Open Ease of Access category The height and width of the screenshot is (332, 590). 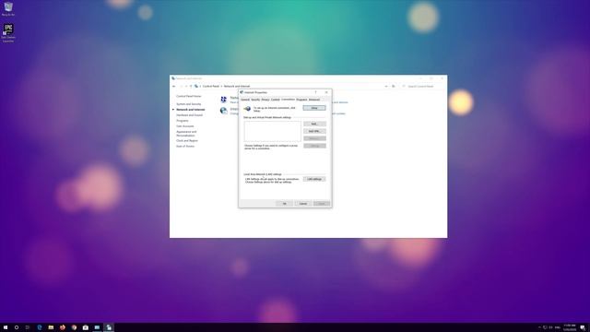[185, 147]
